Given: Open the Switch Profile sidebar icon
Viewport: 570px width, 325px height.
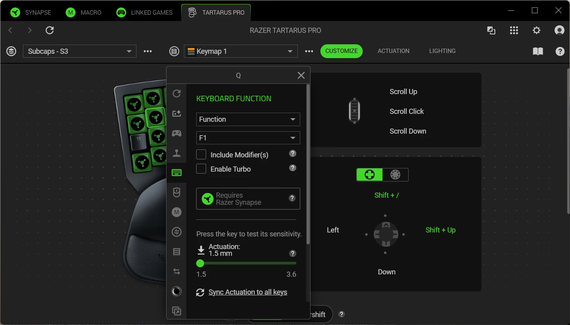Looking at the screenshot, I should click(176, 232).
